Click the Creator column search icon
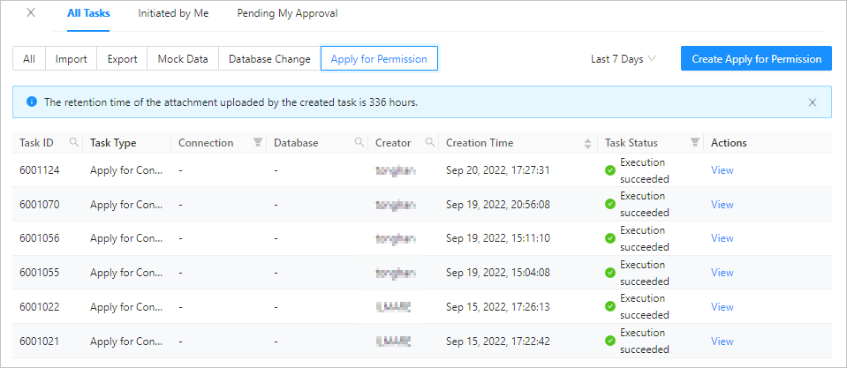 (430, 143)
